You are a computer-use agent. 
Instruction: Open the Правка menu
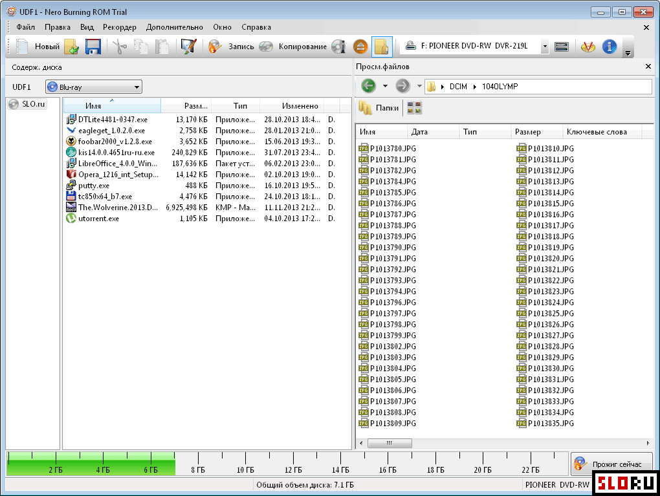[x=57, y=27]
